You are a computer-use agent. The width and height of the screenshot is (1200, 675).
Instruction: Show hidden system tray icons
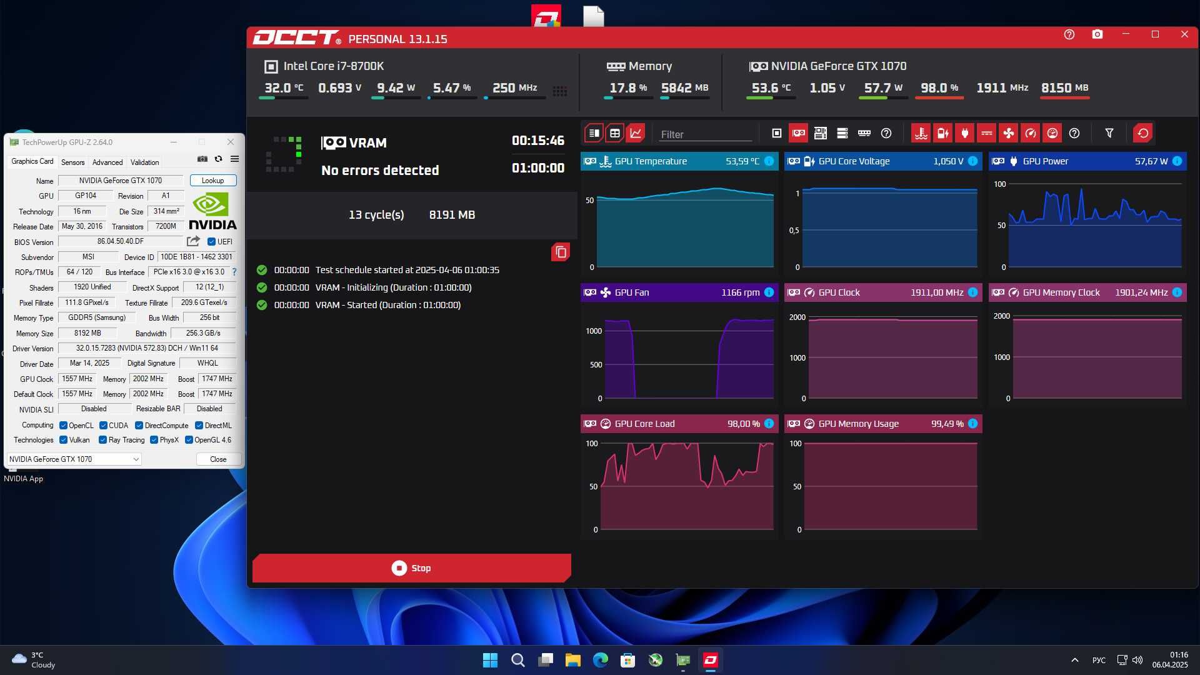(x=1075, y=660)
